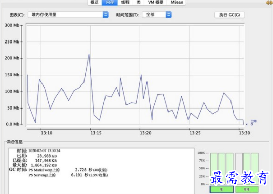
Task: Click the 13:15 time axis label
Action: (96, 133)
